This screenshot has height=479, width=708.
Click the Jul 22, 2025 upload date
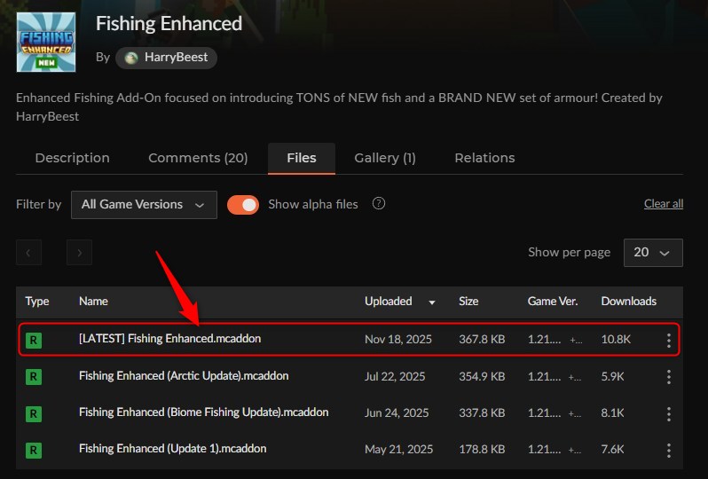tap(395, 376)
